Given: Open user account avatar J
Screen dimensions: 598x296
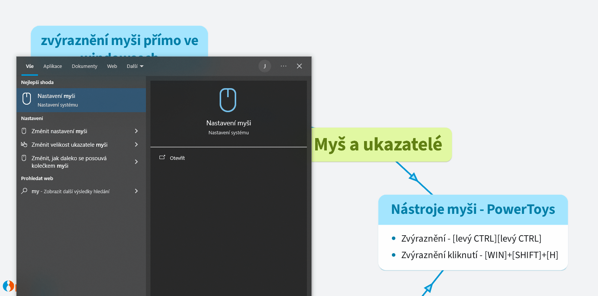Looking at the screenshot, I should 265,66.
